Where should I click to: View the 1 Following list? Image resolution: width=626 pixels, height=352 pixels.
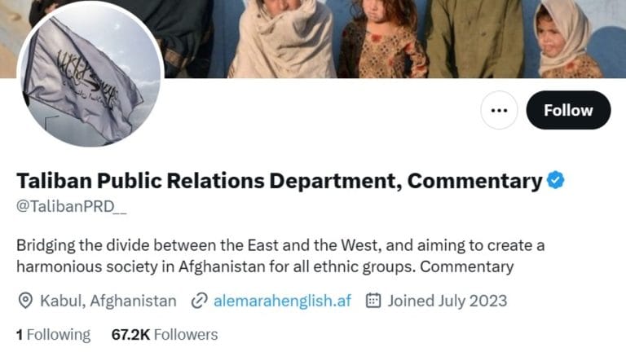pyautogui.click(x=53, y=334)
